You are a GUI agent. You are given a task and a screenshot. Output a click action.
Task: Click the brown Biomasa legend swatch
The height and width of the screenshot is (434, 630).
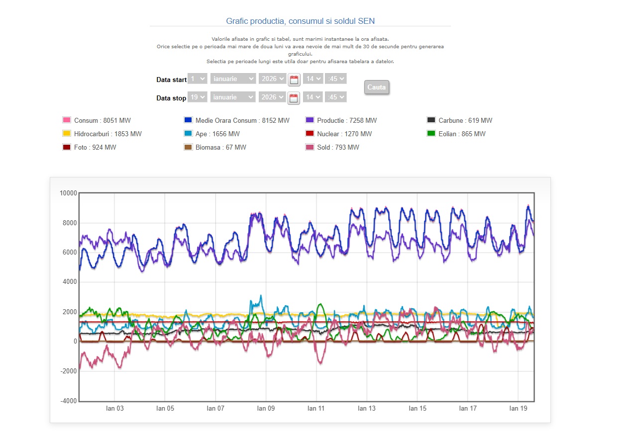188,147
